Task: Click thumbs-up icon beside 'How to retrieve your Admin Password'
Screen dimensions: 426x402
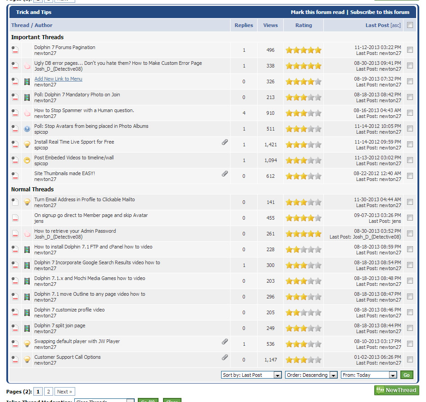Action: (27, 234)
